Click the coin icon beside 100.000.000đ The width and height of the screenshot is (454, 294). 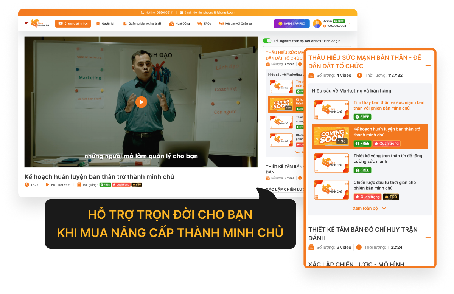(325, 26)
